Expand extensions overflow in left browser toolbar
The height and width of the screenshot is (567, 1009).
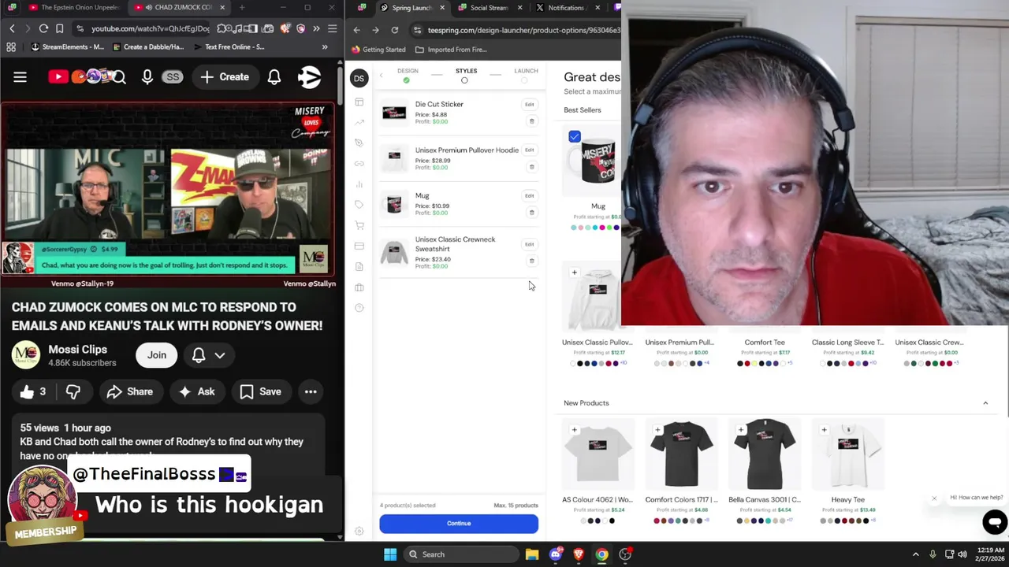(x=316, y=28)
